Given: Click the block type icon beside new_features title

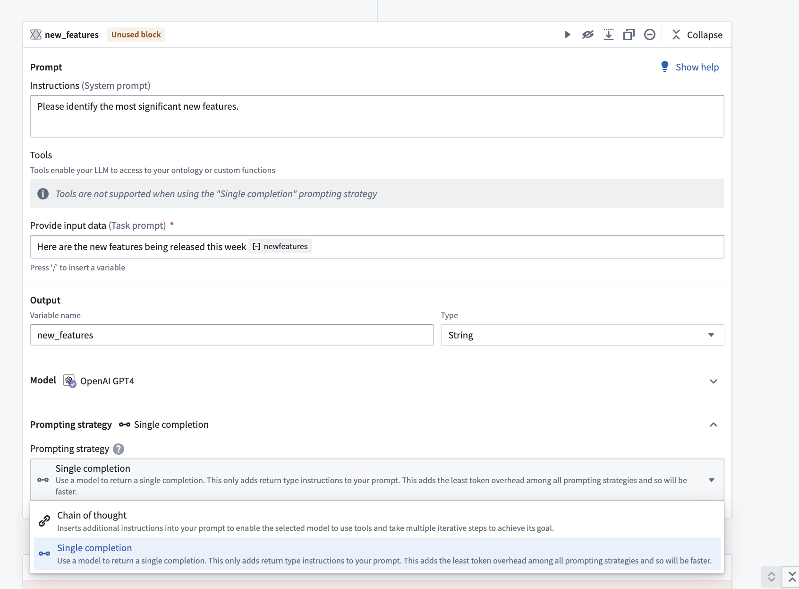Looking at the screenshot, I should [x=36, y=35].
